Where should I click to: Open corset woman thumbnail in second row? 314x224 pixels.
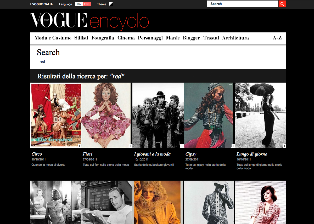55,202
